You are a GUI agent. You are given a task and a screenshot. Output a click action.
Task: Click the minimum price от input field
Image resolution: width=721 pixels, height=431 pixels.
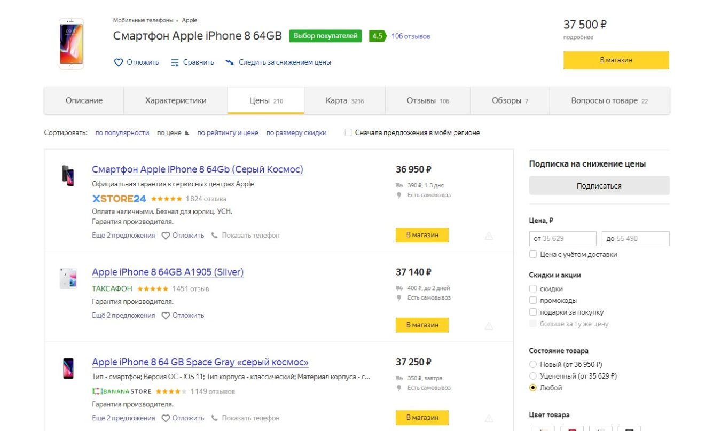point(563,238)
